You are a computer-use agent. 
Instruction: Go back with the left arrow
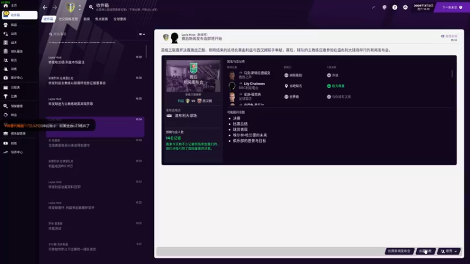tap(45, 7)
